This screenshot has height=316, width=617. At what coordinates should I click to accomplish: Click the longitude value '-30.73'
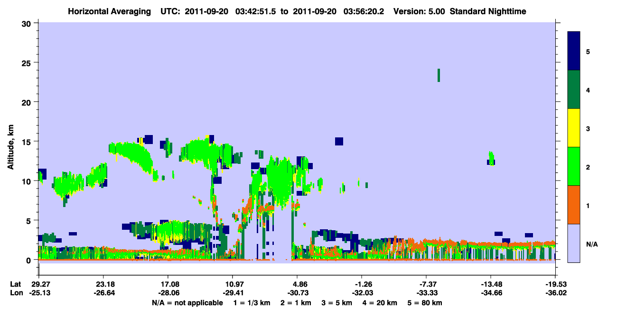(297, 293)
